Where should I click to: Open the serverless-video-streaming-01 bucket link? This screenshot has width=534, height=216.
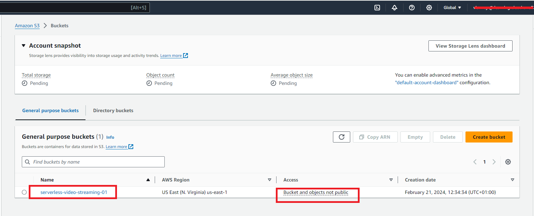[x=74, y=192]
